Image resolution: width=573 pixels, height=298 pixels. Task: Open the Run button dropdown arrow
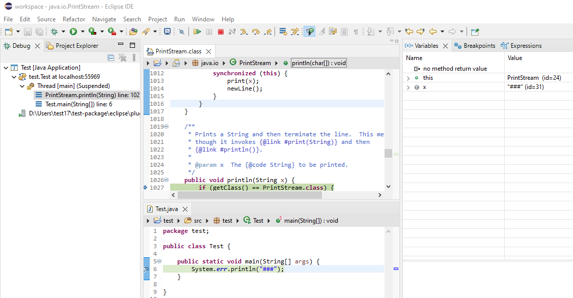82,31
